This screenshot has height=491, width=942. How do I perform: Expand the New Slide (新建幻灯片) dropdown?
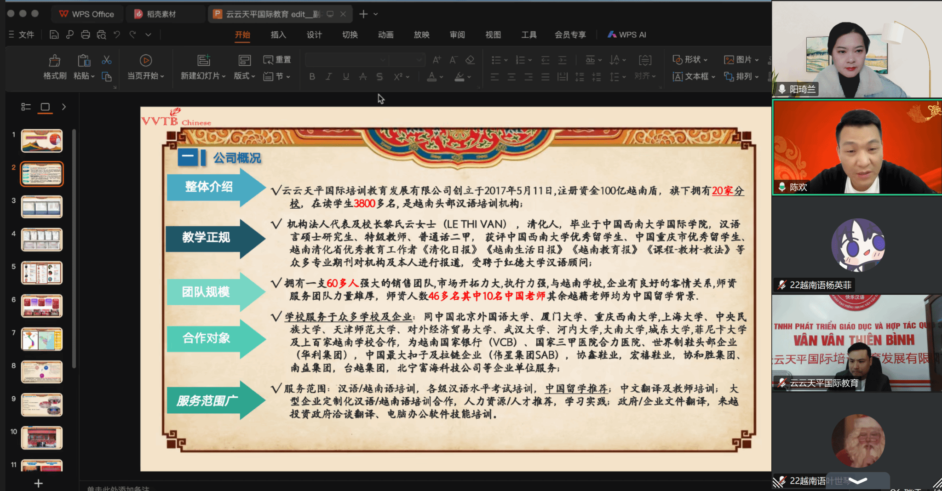224,76
